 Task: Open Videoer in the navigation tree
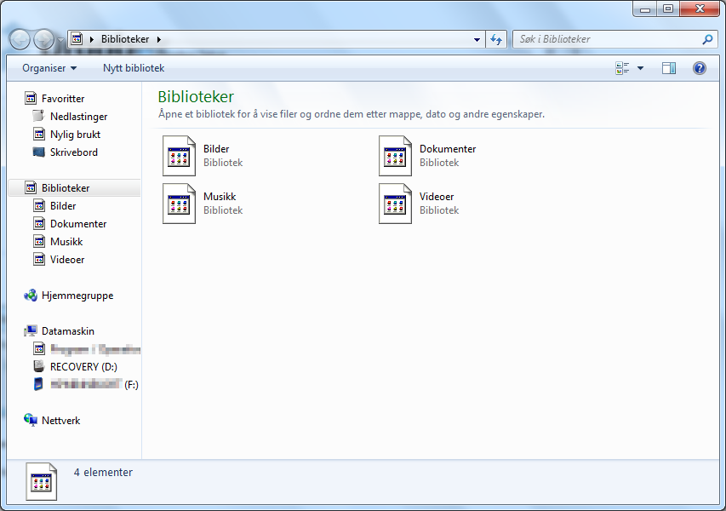[67, 260]
